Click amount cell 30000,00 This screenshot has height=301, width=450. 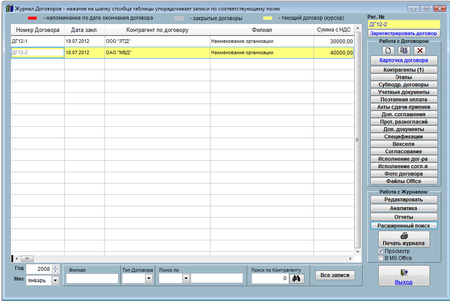tap(334, 41)
